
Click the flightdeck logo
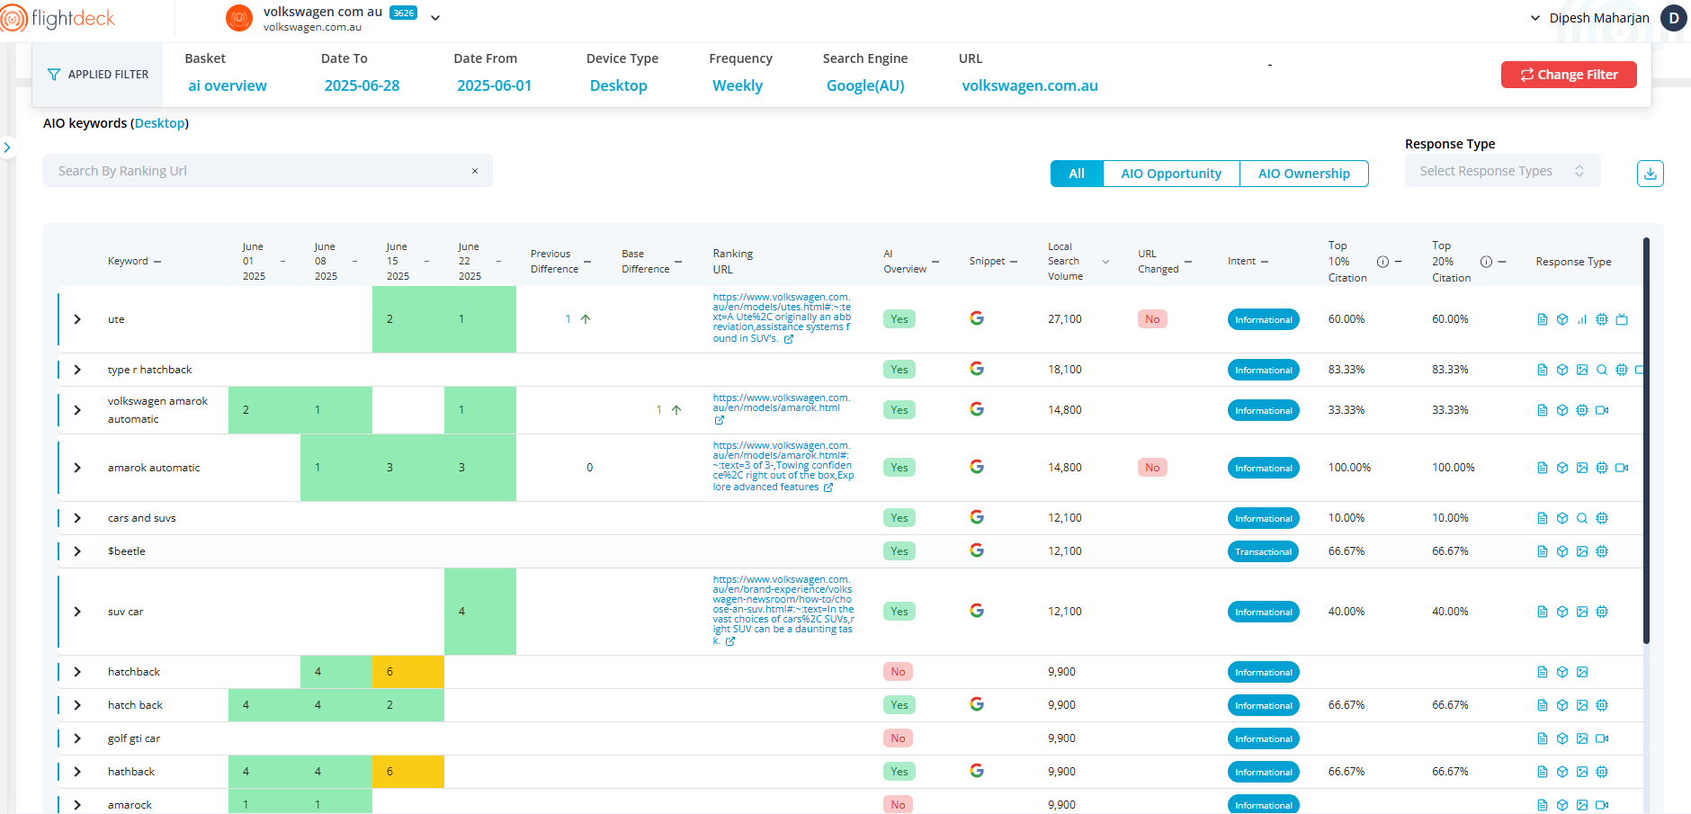pos(58,18)
